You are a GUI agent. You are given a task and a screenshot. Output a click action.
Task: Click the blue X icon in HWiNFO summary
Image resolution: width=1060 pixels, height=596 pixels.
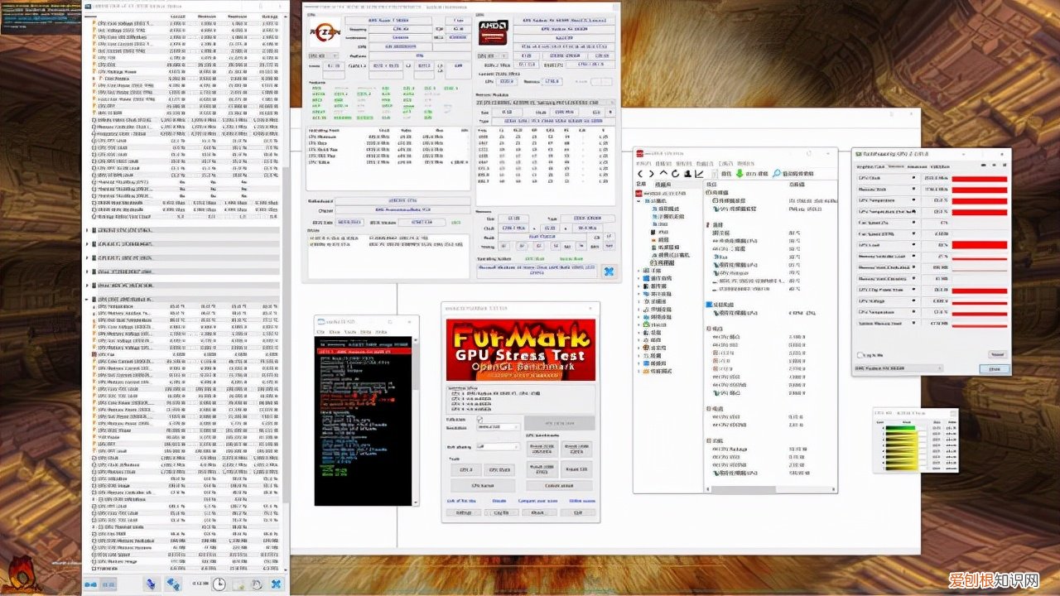click(609, 272)
